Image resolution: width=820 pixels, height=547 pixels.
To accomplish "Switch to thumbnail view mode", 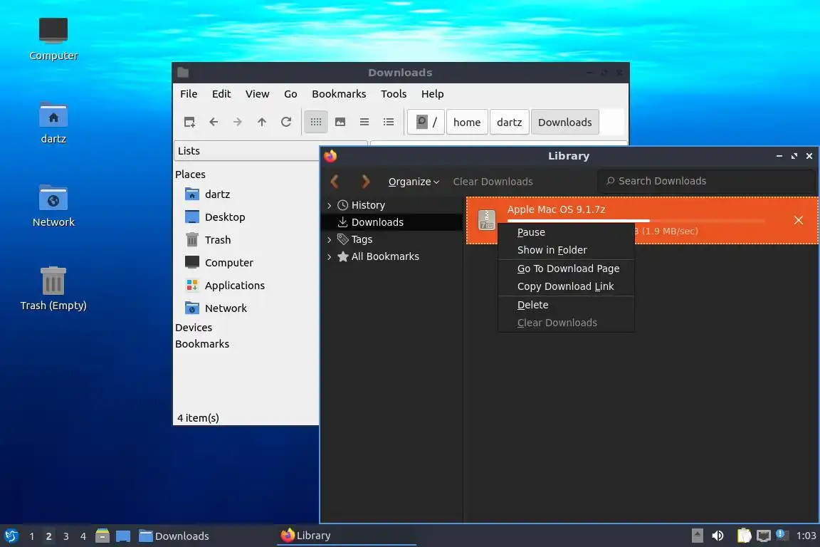I will coord(340,122).
